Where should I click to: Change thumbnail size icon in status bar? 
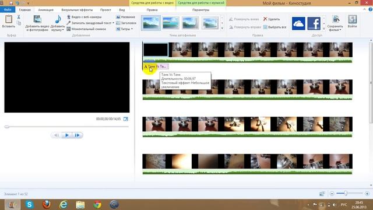coord(322,194)
